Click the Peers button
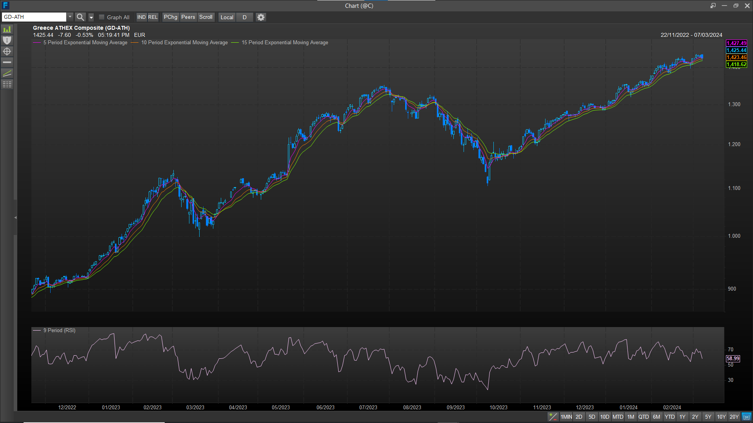Screen dimensions: 753x423 [x=188, y=17]
